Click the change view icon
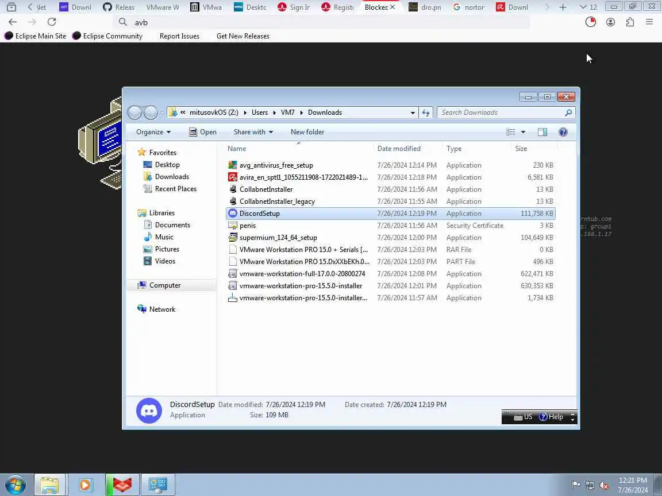This screenshot has width=662, height=496. coord(510,132)
